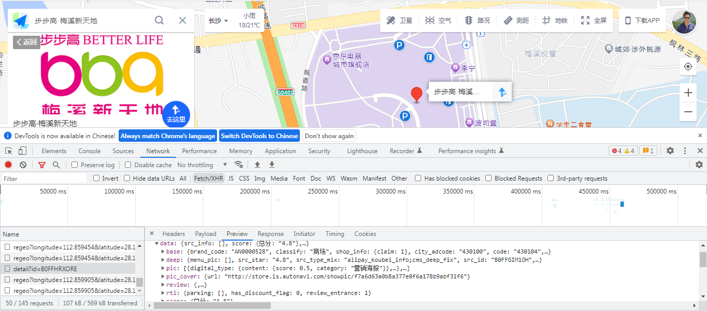Expand the pic_cover object in preview
The height and width of the screenshot is (311, 707).
tap(164, 276)
